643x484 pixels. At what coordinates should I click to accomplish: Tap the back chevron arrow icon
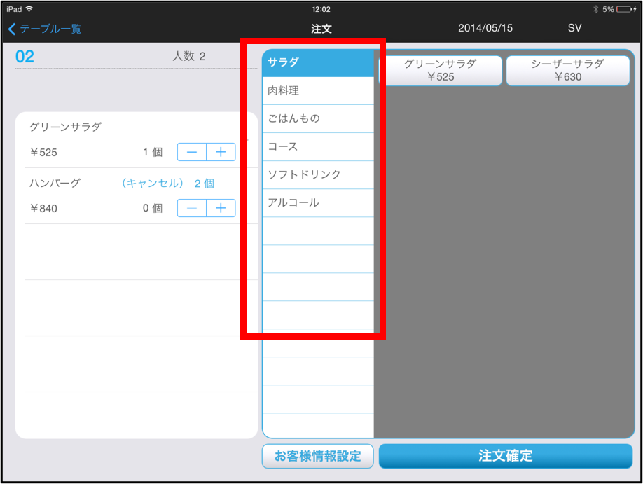coord(12,29)
